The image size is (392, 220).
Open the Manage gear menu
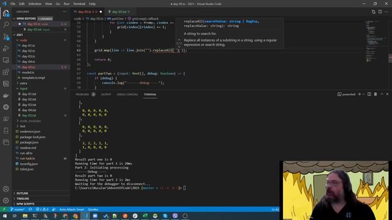pos(6,200)
